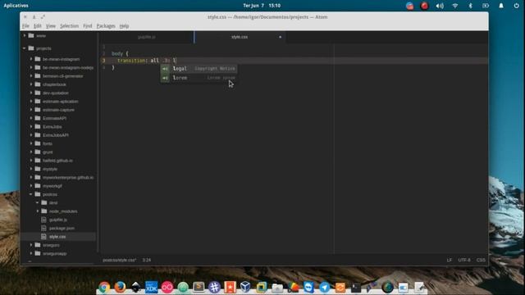The width and height of the screenshot is (525, 295).
Task: Choose the legal Copyright Notice suggestion
Action: (199, 69)
